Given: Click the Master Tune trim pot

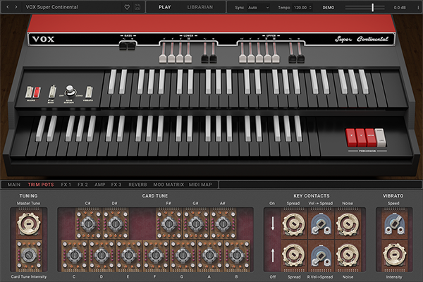Looking at the screenshot, I should 29,223.
